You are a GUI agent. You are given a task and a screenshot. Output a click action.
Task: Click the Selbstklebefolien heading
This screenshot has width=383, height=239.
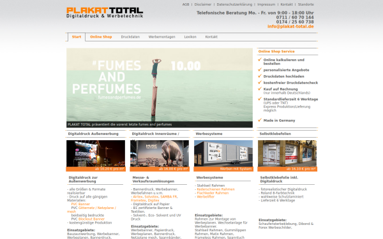(275, 134)
